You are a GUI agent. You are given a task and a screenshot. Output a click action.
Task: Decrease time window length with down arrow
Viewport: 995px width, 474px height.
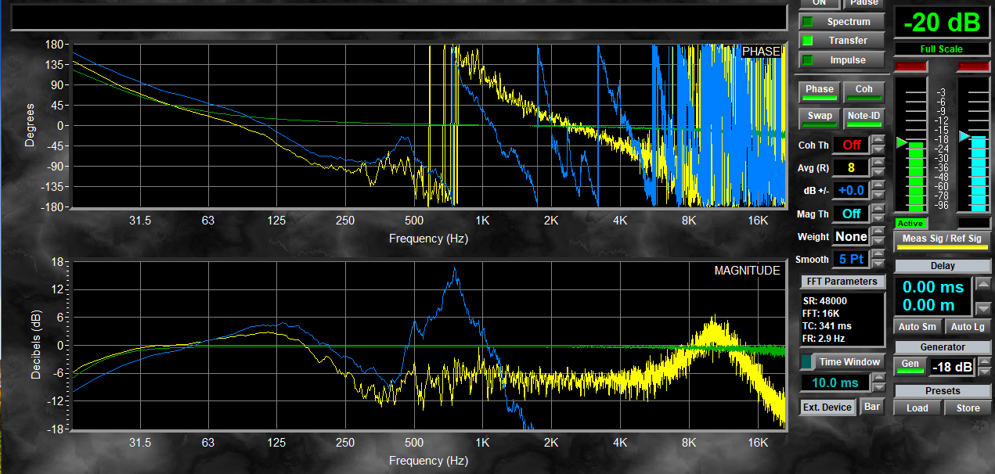tap(878, 388)
